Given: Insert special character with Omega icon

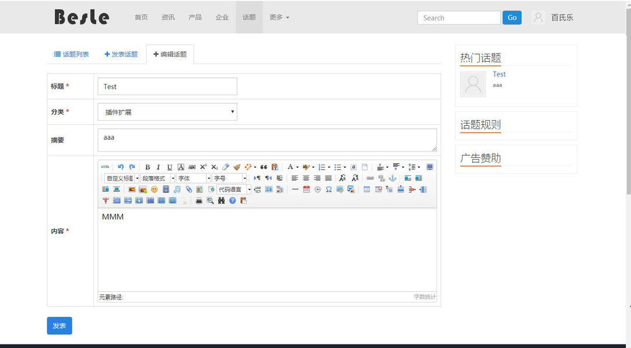Looking at the screenshot, I should [329, 189].
